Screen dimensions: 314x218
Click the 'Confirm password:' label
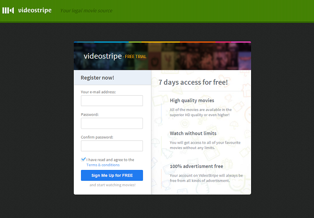click(97, 137)
